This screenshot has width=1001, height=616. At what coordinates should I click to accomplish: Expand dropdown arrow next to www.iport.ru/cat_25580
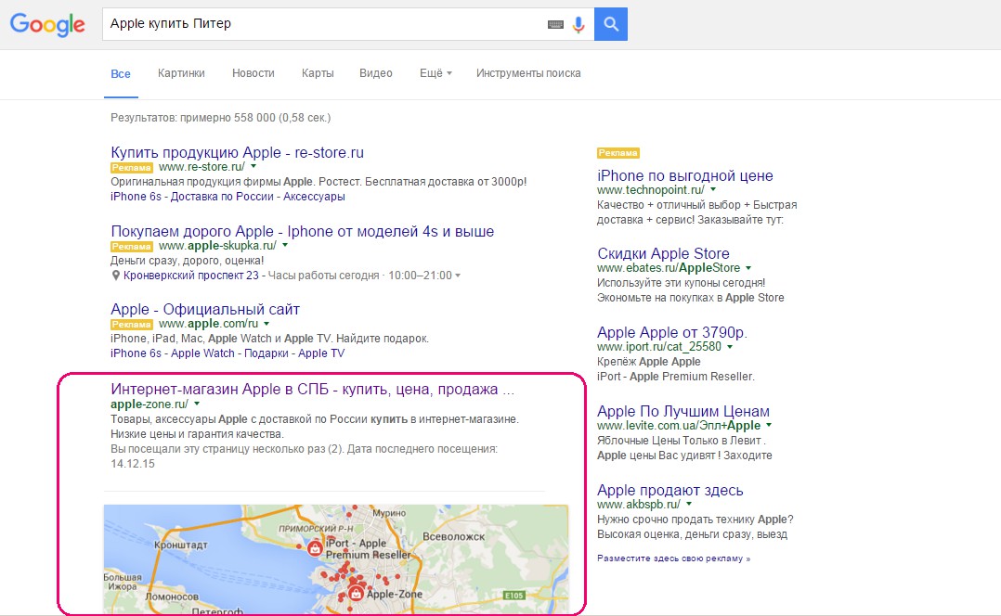click(730, 347)
